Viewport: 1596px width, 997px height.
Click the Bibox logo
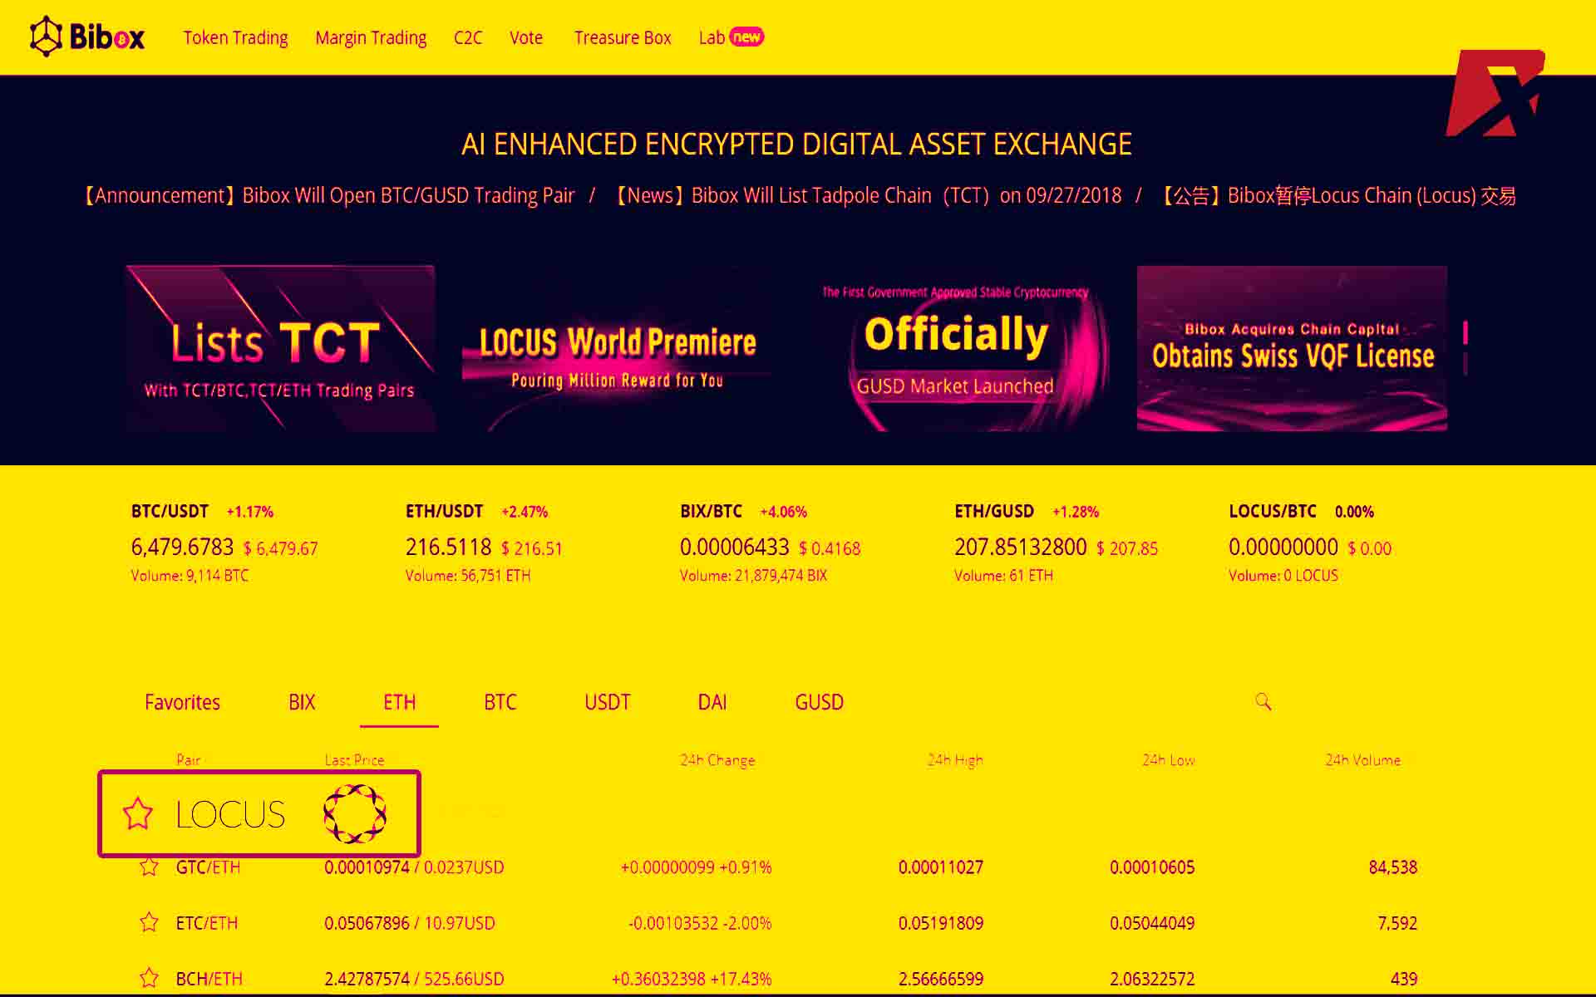[87, 37]
